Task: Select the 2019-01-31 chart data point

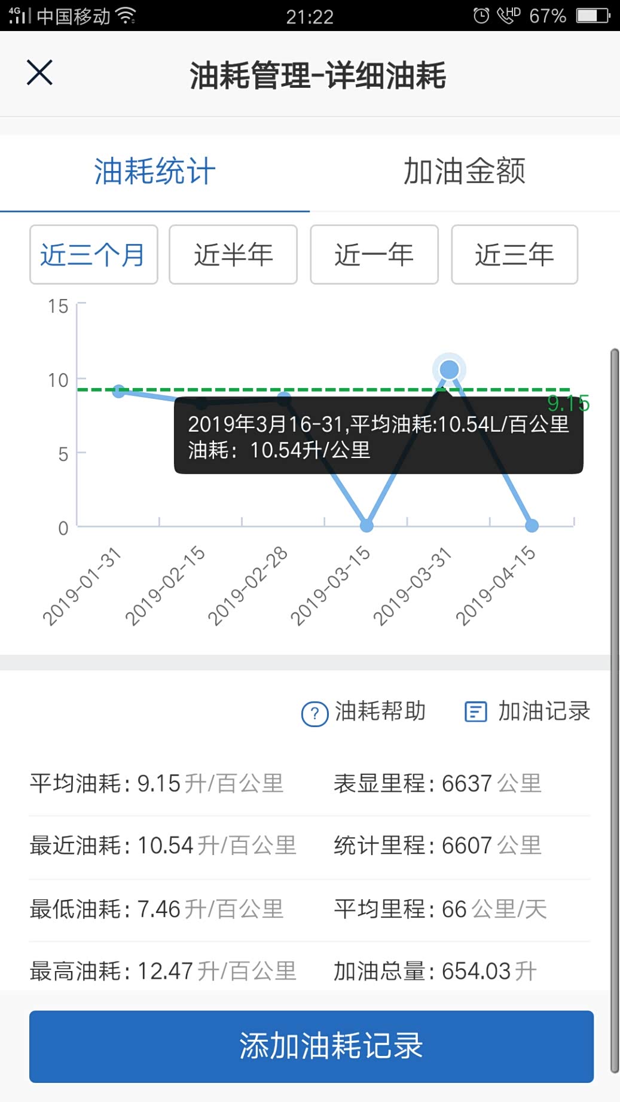Action: [x=119, y=391]
